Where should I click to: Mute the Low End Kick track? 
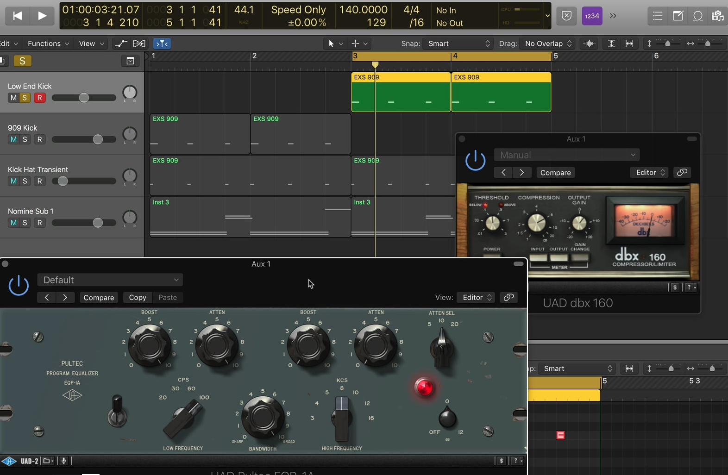(13, 98)
